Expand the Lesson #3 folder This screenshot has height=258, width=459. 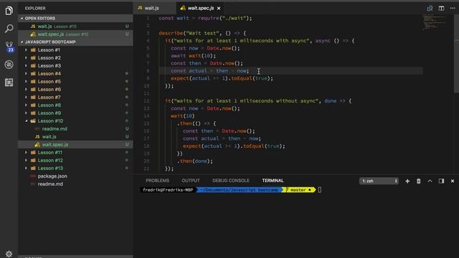[x=75, y=66]
